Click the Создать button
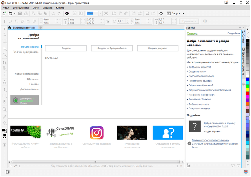This screenshot has width=251, height=177. [66, 48]
